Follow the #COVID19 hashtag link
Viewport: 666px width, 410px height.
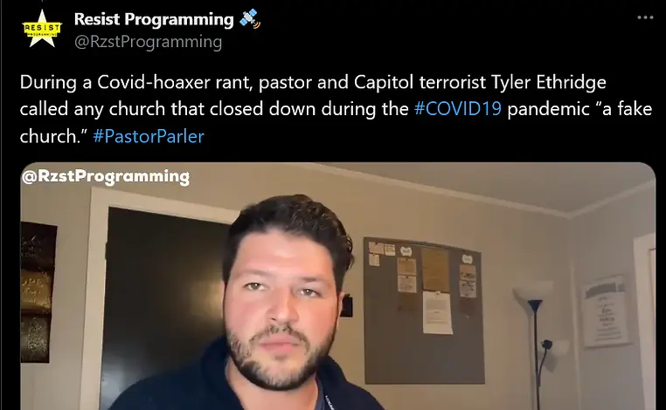[x=458, y=109]
